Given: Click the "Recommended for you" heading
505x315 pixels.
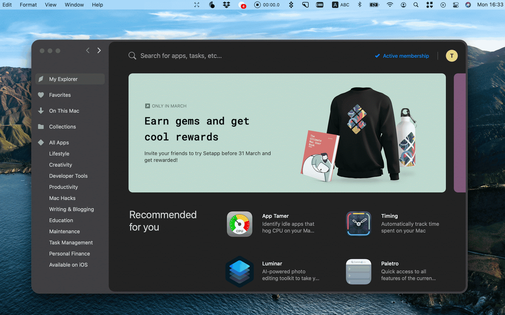Looking at the screenshot, I should pos(163,221).
